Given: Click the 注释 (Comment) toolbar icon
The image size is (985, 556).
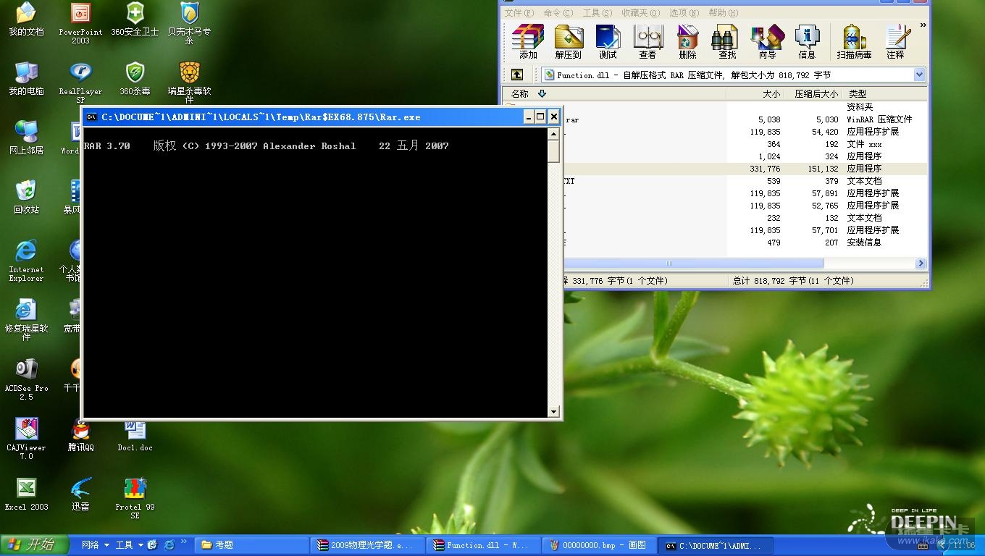Looking at the screenshot, I should 896,41.
